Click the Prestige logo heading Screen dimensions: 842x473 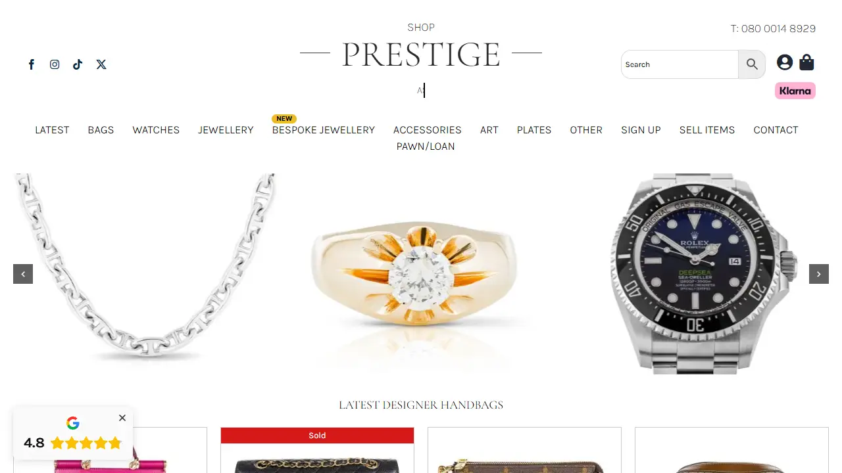pyautogui.click(x=421, y=55)
